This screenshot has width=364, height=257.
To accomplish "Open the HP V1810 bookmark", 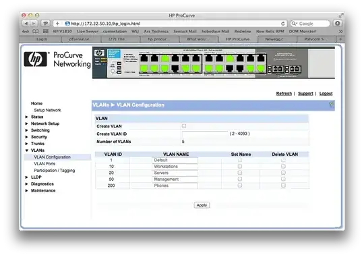I will pyautogui.click(x=62, y=32).
